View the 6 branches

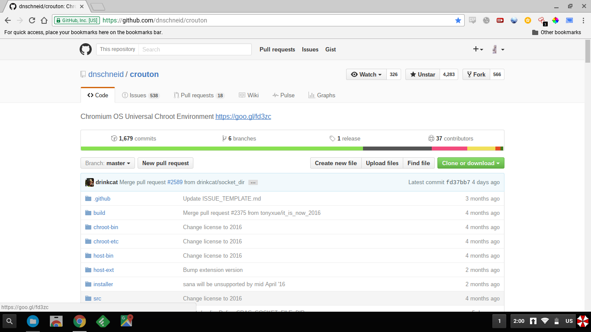pyautogui.click(x=239, y=138)
